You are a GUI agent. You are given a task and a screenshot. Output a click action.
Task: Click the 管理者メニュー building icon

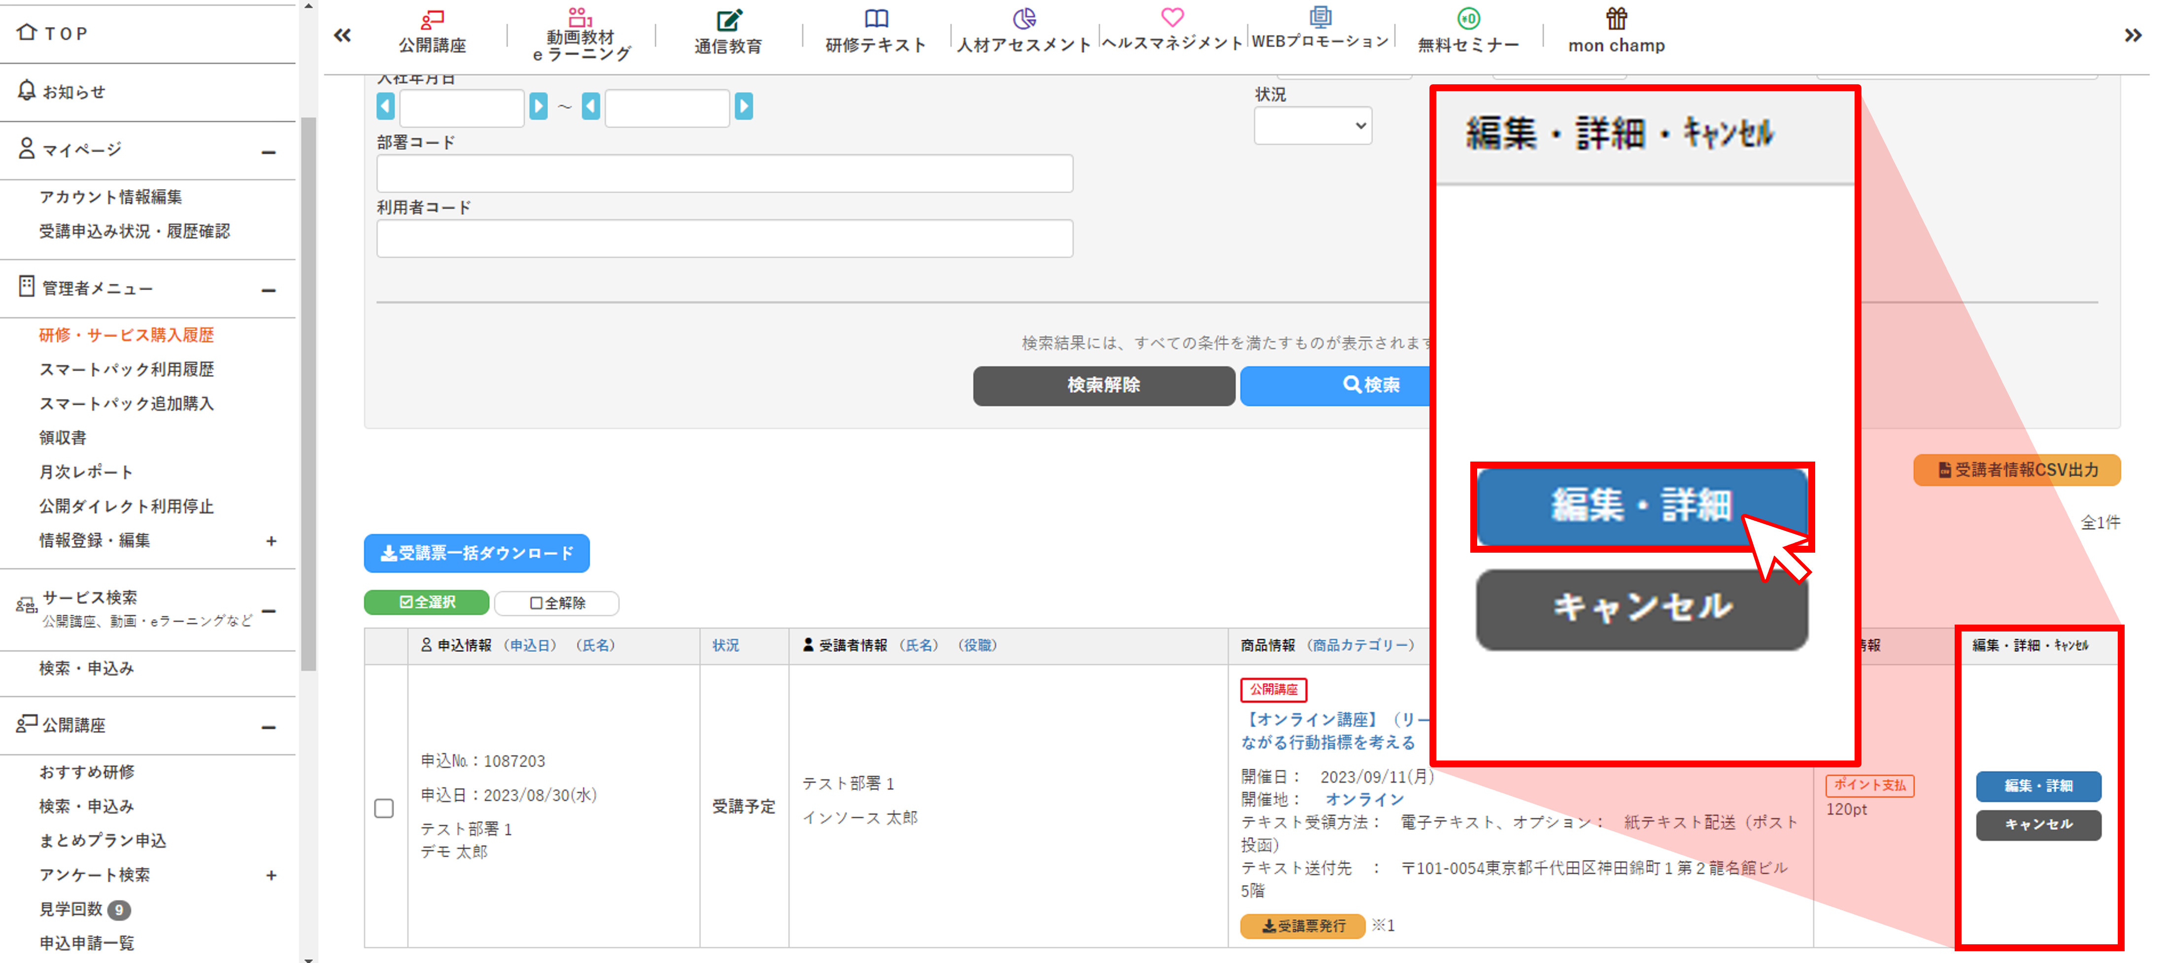[x=27, y=286]
